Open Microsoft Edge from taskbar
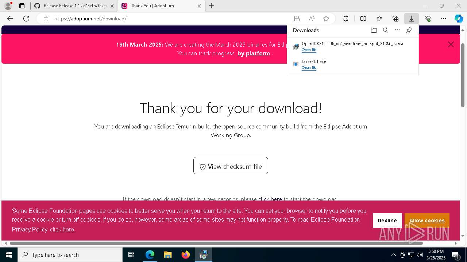This screenshot has width=467, height=262. (x=150, y=255)
